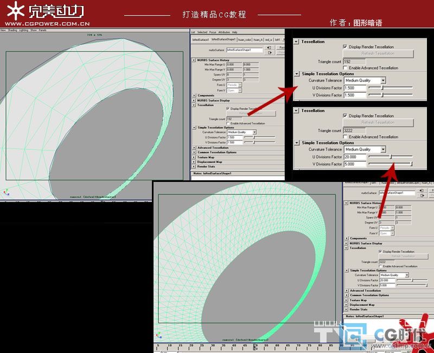434x353 pixels.
Task: Expand Displacement Map section in upper Attribute Editor
Action: 194,162
